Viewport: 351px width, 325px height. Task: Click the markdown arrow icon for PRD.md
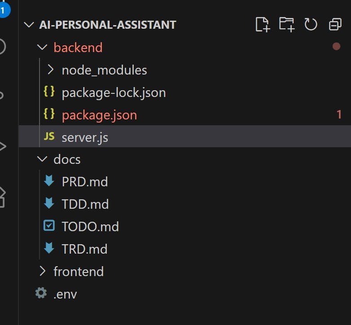click(x=49, y=180)
